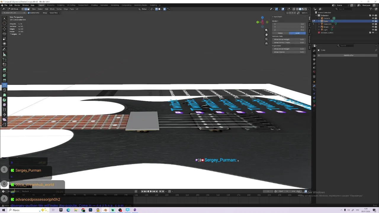Open the Options dropdown in viewport header

click(305, 13)
